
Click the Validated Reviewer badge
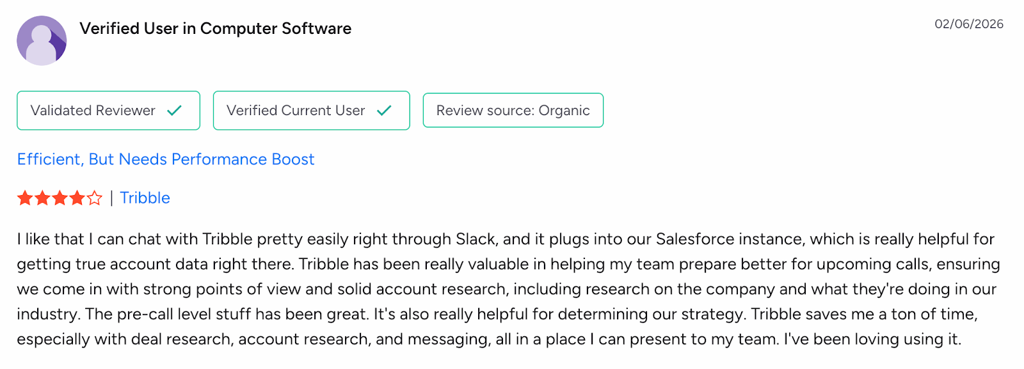click(108, 110)
